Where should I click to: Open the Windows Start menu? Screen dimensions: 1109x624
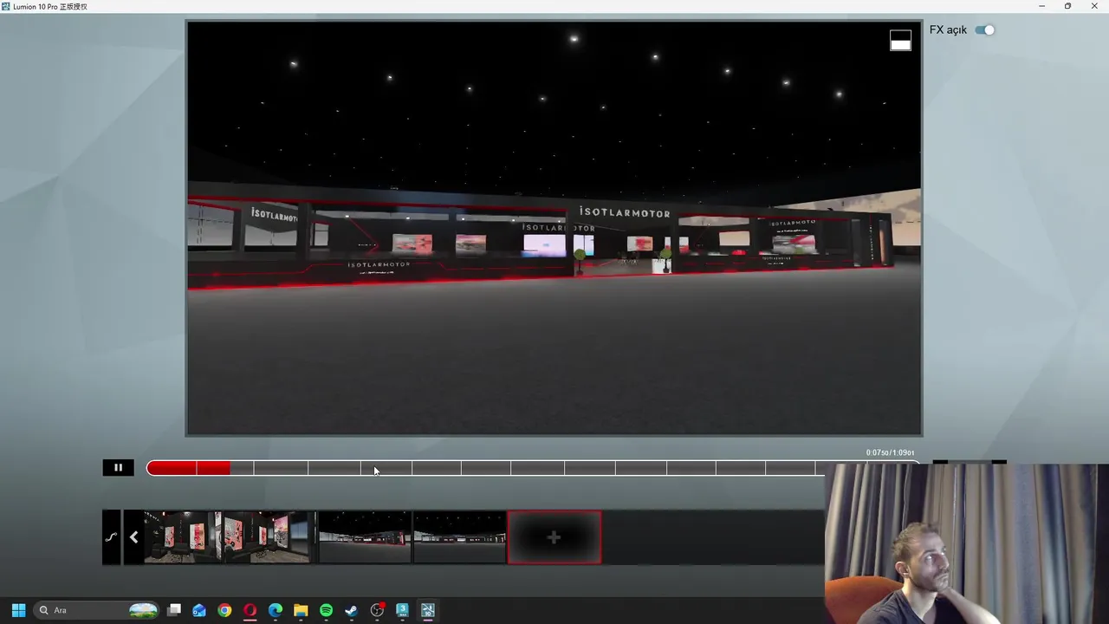coord(18,610)
